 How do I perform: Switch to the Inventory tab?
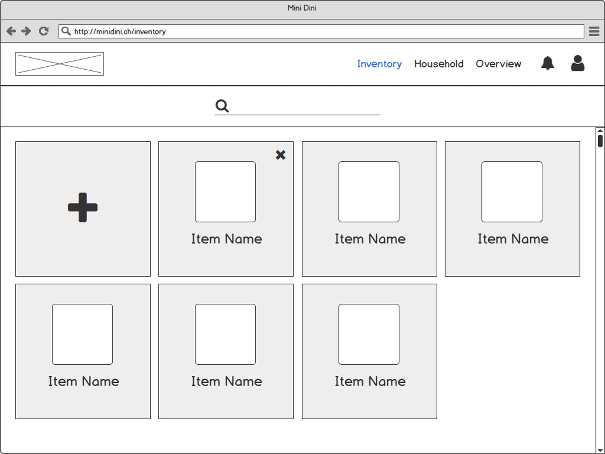click(379, 64)
